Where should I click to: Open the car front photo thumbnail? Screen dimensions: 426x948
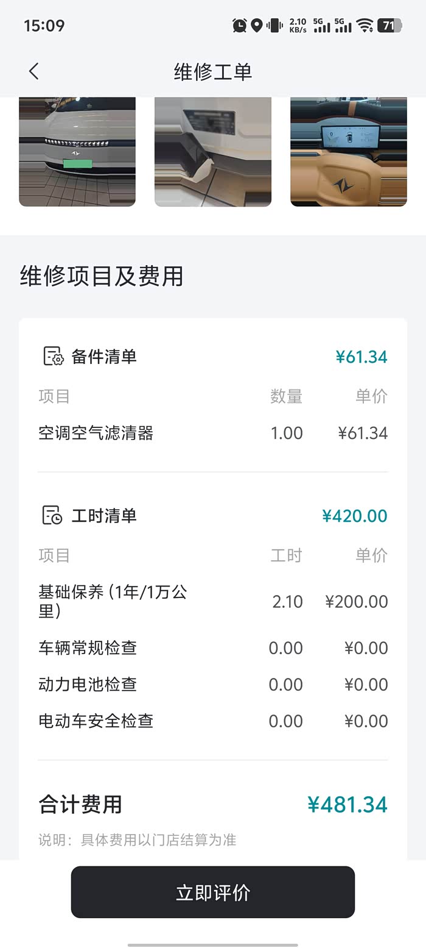(77, 152)
